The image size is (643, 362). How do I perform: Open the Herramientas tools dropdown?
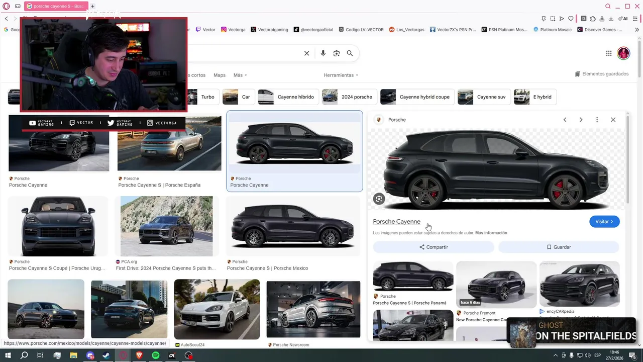341,75
